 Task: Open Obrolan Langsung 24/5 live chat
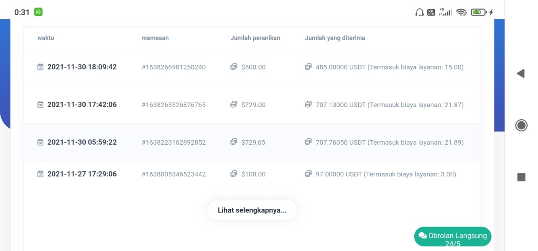[453, 237]
